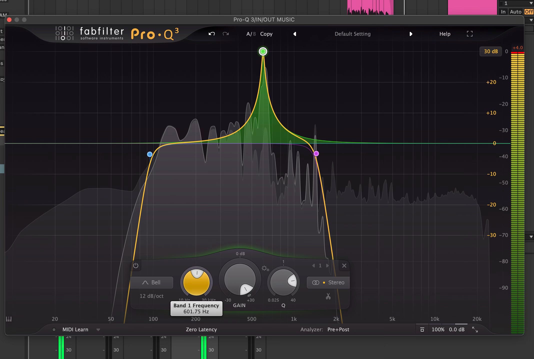Click the In monitoring button in DAW

pyautogui.click(x=503, y=12)
